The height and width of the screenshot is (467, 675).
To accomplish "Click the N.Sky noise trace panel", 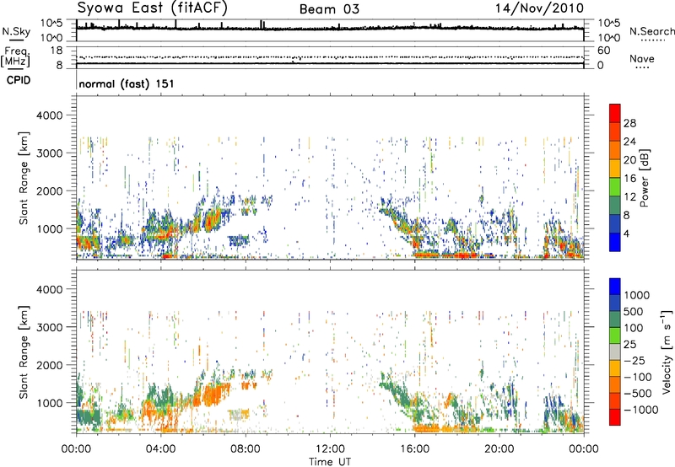I will pos(330,30).
